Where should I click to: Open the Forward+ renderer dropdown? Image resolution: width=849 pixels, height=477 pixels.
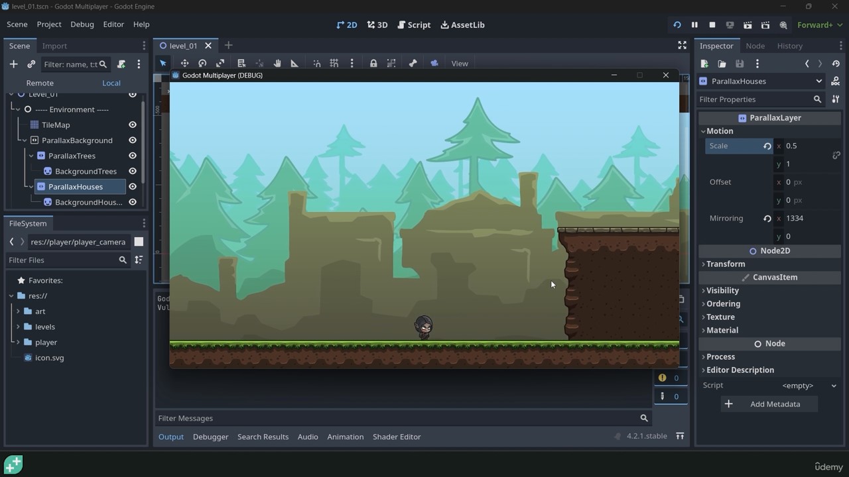[820, 25]
